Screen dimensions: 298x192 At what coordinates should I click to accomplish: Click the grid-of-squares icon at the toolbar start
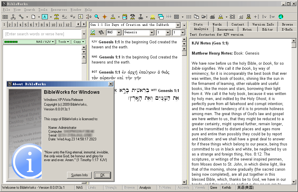[5, 17]
